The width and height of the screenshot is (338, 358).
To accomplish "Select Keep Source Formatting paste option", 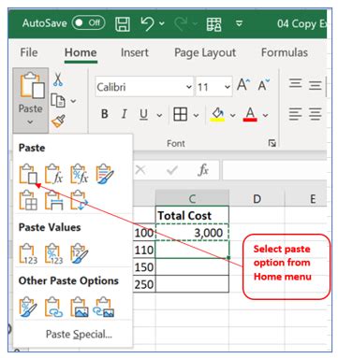I will pos(105,174).
